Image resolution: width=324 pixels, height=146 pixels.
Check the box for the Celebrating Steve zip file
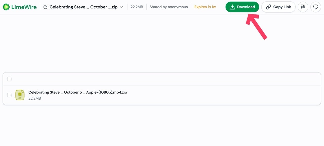coord(9,95)
